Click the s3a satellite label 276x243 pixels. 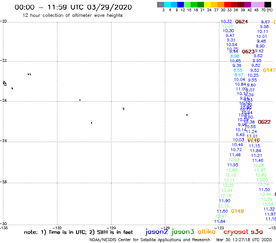point(257,232)
